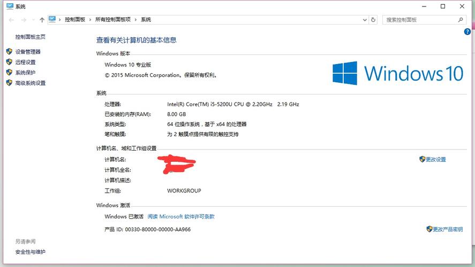Click the search magnifier icon
The image size is (475, 267).
point(461,20)
